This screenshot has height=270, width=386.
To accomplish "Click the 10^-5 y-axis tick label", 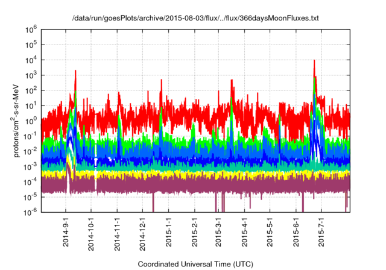I will [30, 197].
